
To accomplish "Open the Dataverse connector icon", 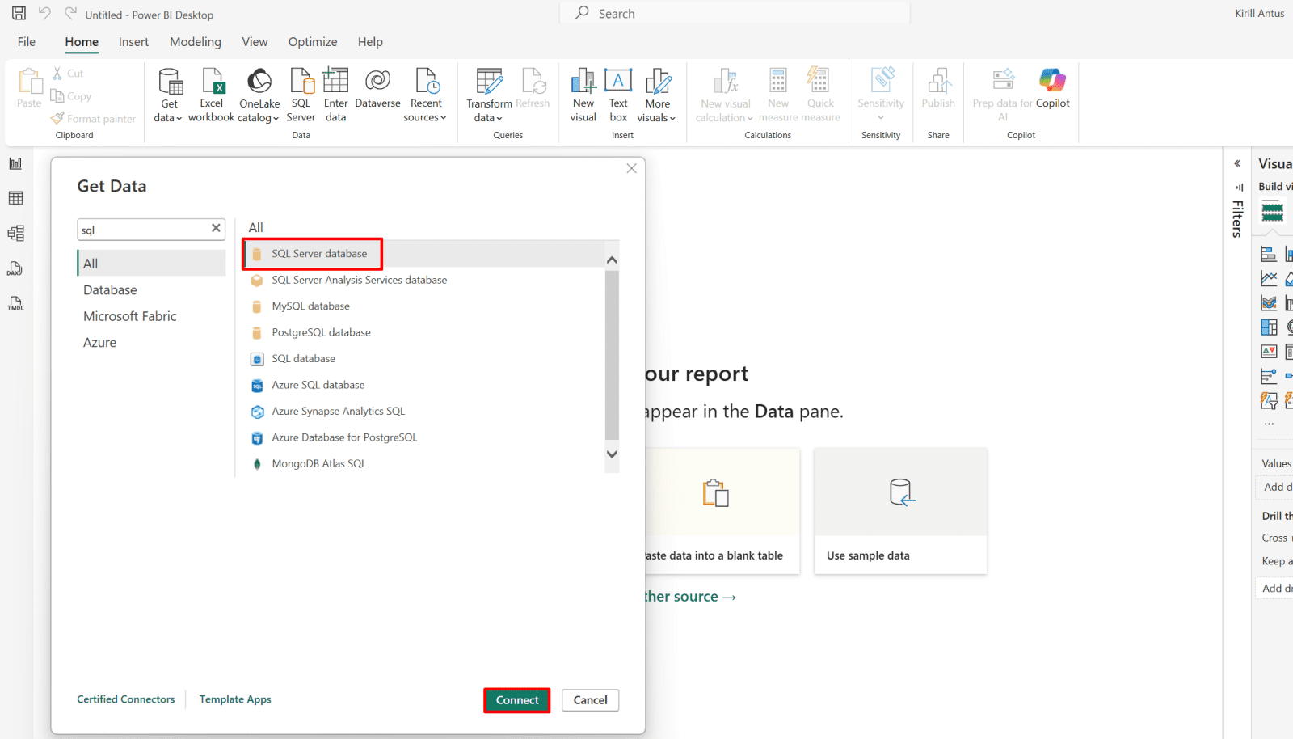I will point(377,82).
